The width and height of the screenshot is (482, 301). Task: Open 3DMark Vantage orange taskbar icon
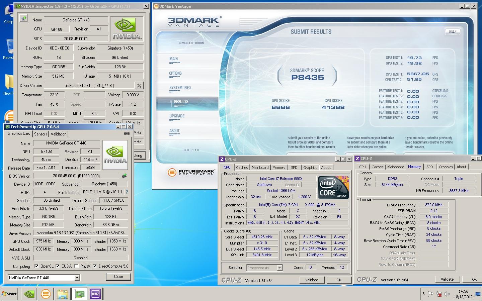46,294
